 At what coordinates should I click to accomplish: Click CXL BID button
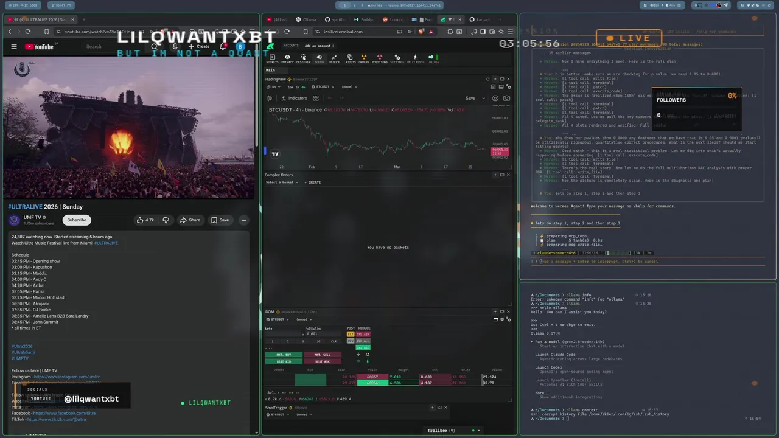(363, 347)
